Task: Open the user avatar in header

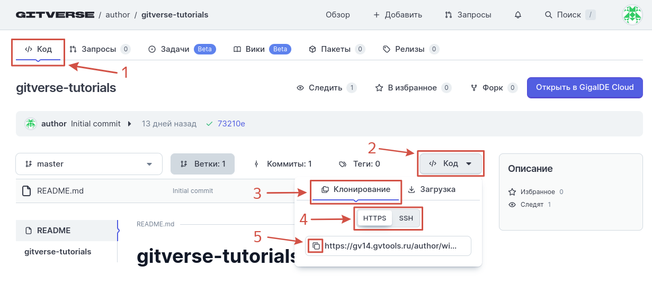Action: coord(631,15)
